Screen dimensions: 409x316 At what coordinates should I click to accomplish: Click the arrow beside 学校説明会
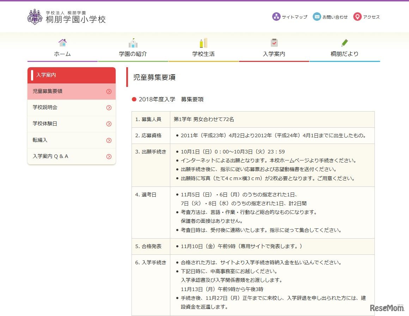tap(109, 108)
